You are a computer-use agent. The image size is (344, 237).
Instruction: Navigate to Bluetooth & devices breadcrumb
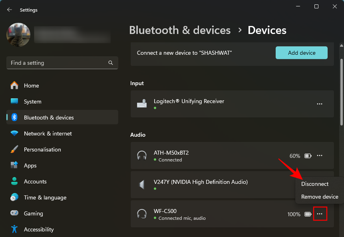(180, 30)
